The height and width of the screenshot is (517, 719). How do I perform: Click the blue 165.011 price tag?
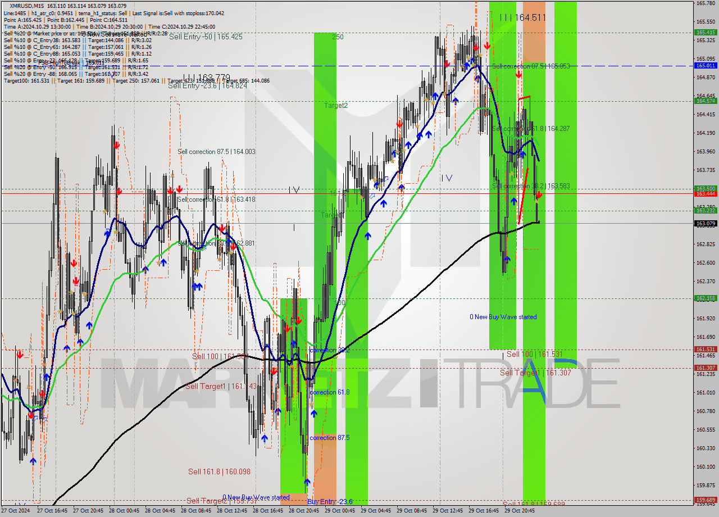pyautogui.click(x=706, y=66)
